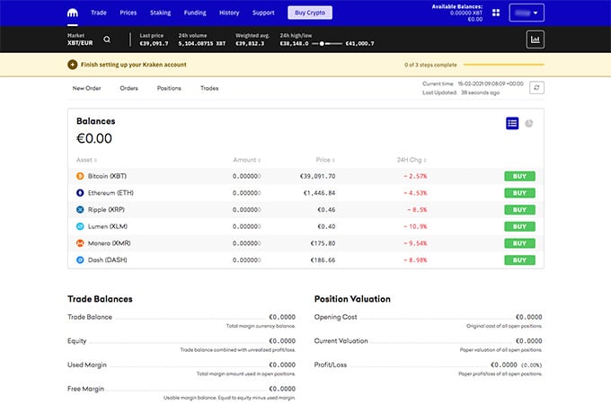Refresh the balances data
Viewport: 611px width, 404px height.
tap(536, 88)
